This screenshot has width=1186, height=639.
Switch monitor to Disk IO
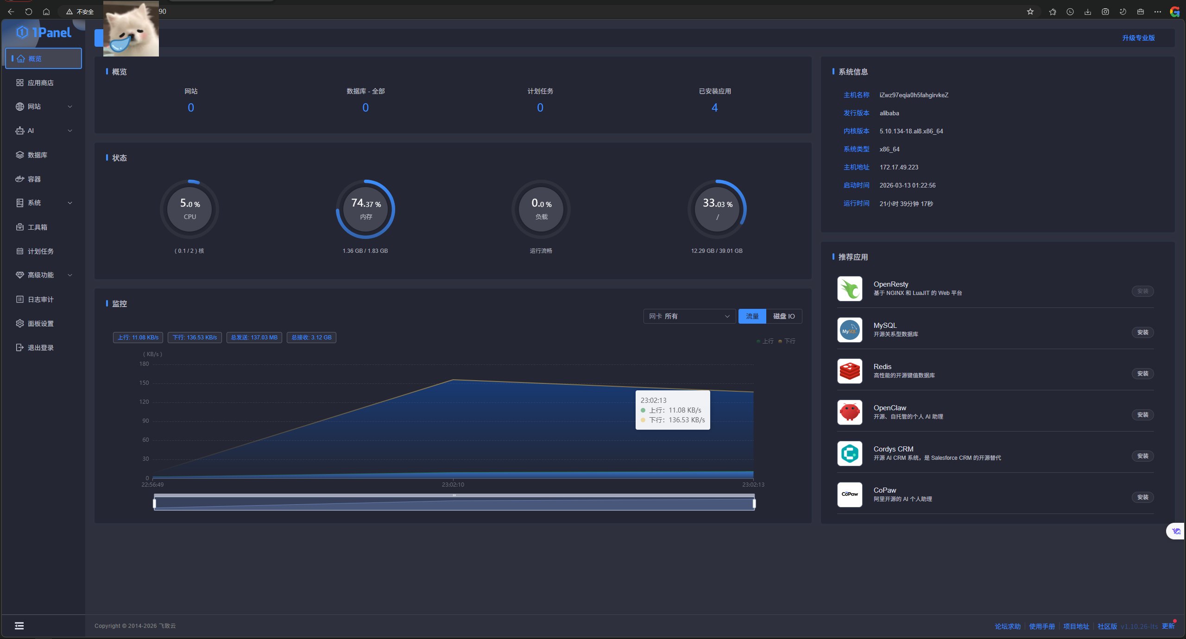(784, 316)
